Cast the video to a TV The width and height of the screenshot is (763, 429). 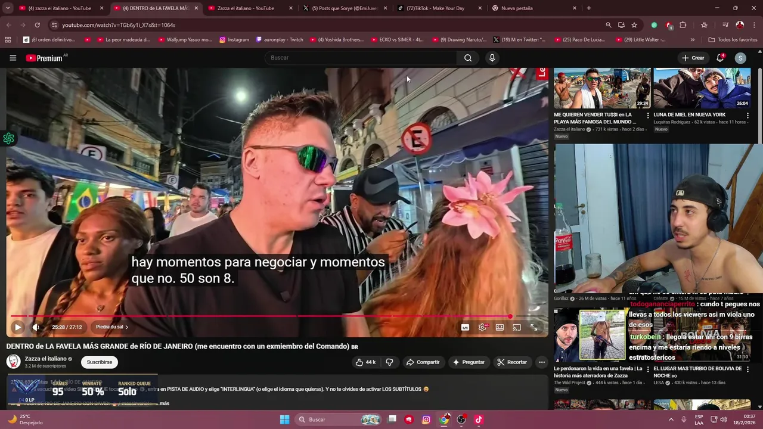click(x=517, y=327)
